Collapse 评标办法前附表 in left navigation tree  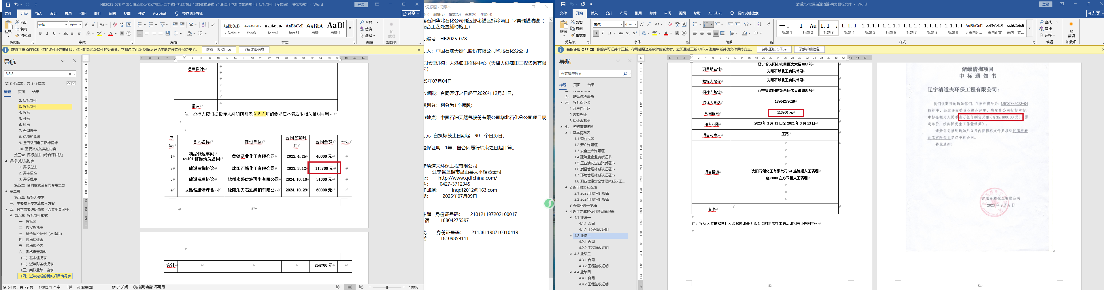click(6, 161)
